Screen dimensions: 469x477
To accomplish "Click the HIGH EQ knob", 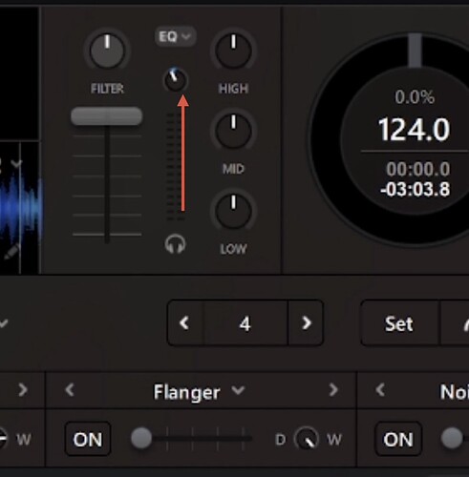I will [x=233, y=51].
